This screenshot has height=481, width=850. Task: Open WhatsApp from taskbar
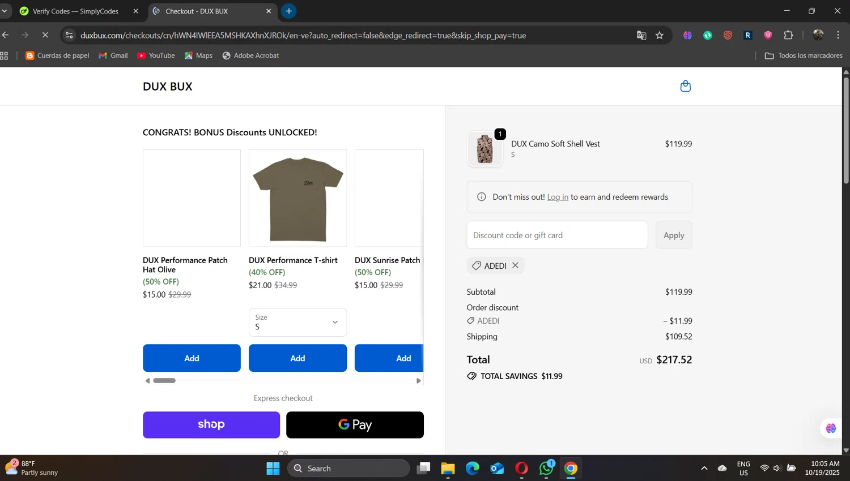click(546, 469)
